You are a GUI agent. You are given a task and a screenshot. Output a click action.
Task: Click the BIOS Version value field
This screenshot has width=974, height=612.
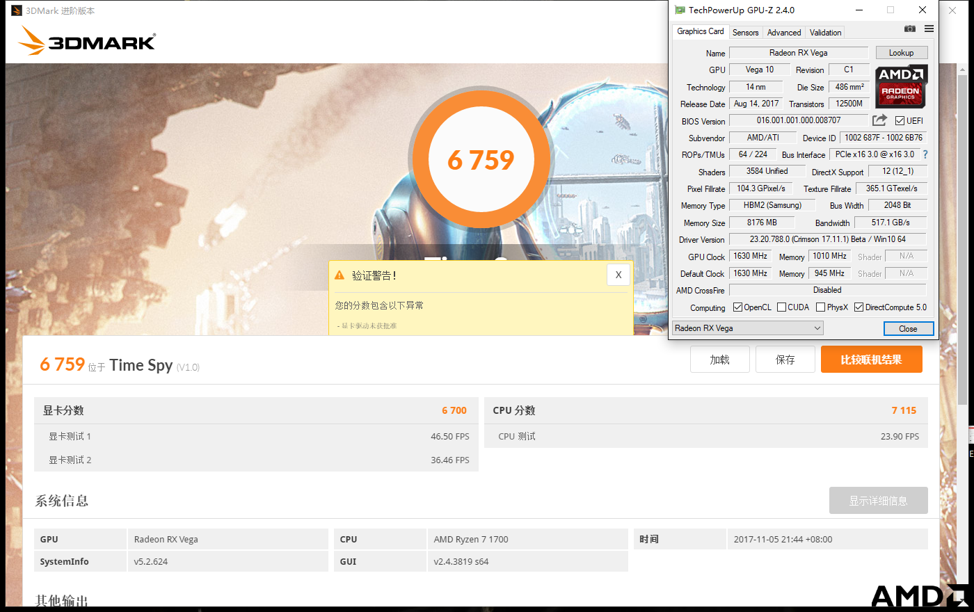click(798, 120)
